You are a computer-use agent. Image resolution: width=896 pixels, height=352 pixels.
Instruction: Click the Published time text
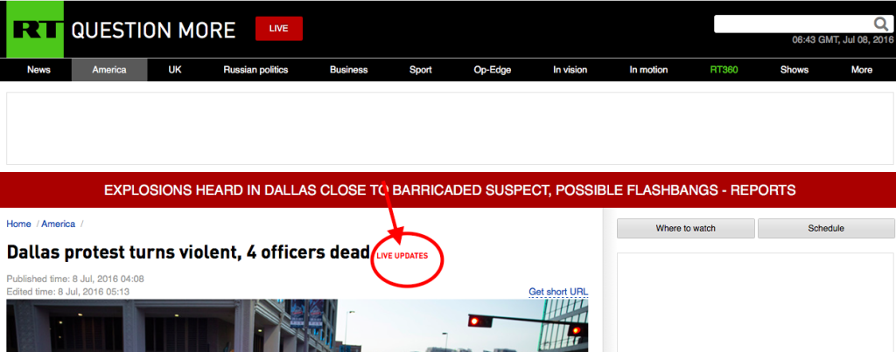[x=75, y=279]
